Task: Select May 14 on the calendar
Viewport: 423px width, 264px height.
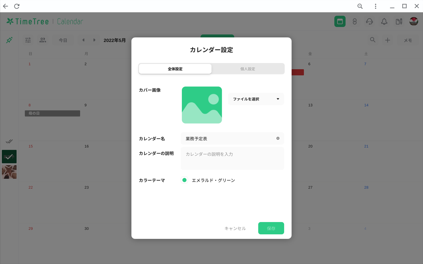Action: [x=366, y=105]
